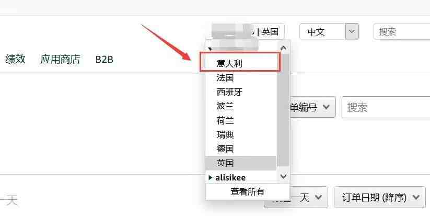Click the list scrollbar up arrow
The height and width of the screenshot is (216, 430).
(x=283, y=48)
